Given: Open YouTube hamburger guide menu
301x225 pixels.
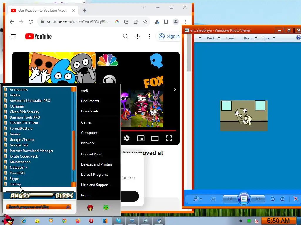Looking at the screenshot, I should [14, 36].
